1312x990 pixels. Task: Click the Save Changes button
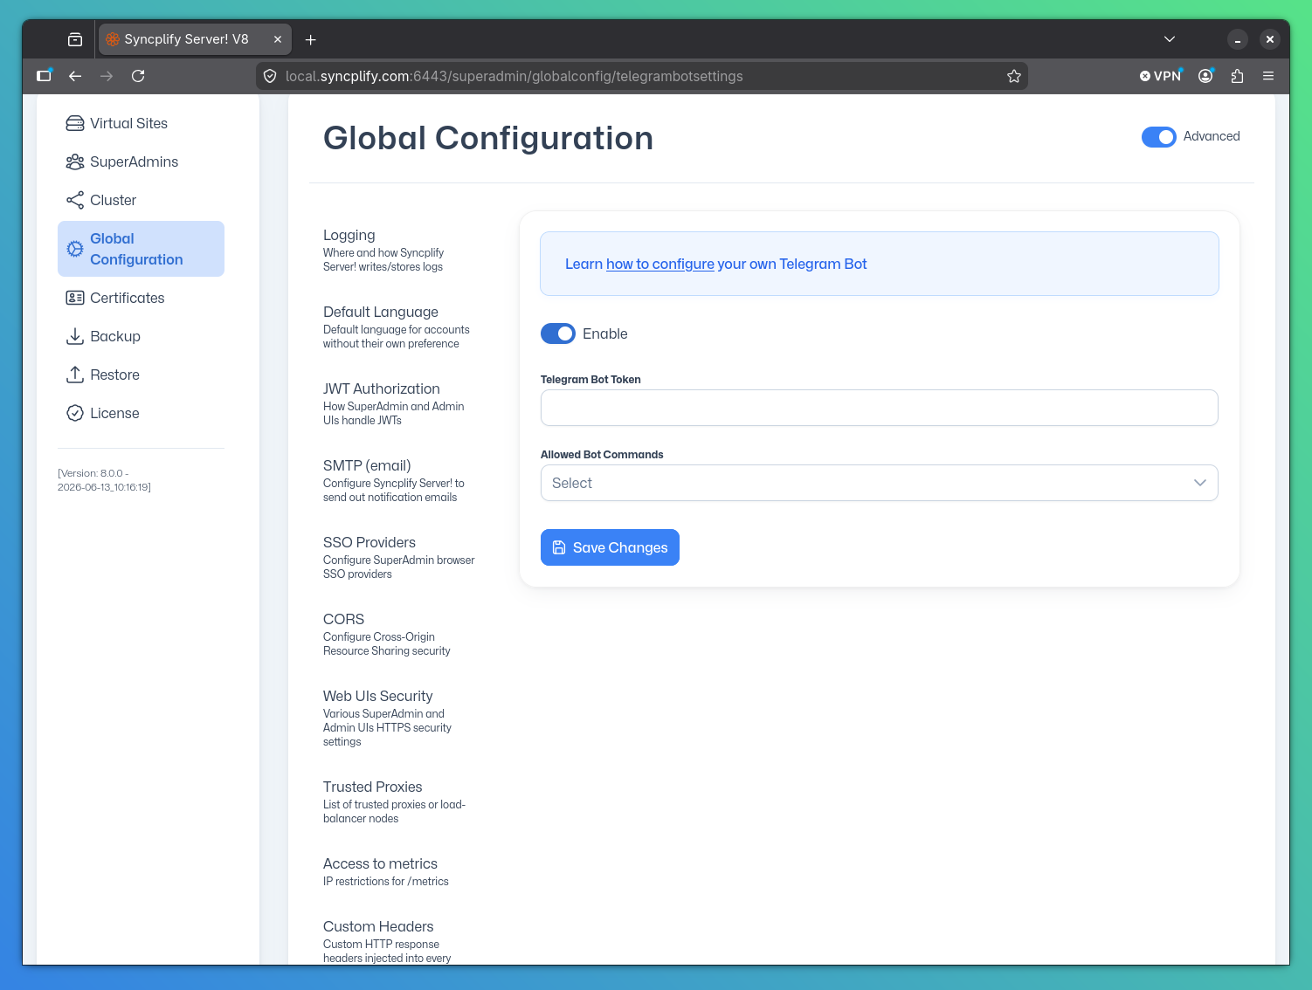click(x=610, y=547)
